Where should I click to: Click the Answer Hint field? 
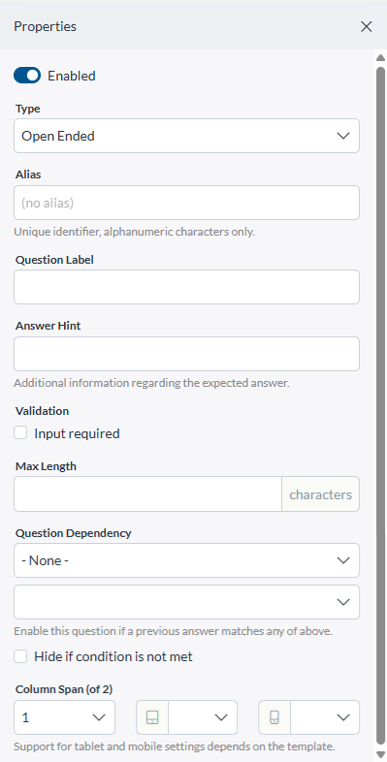186,354
